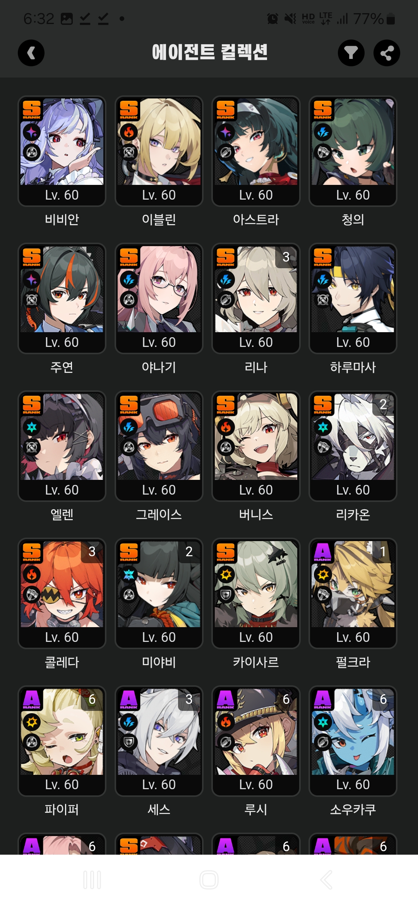The width and height of the screenshot is (418, 907).
Task: Click the defense specialty icon on 카이사르
Action: (226, 595)
